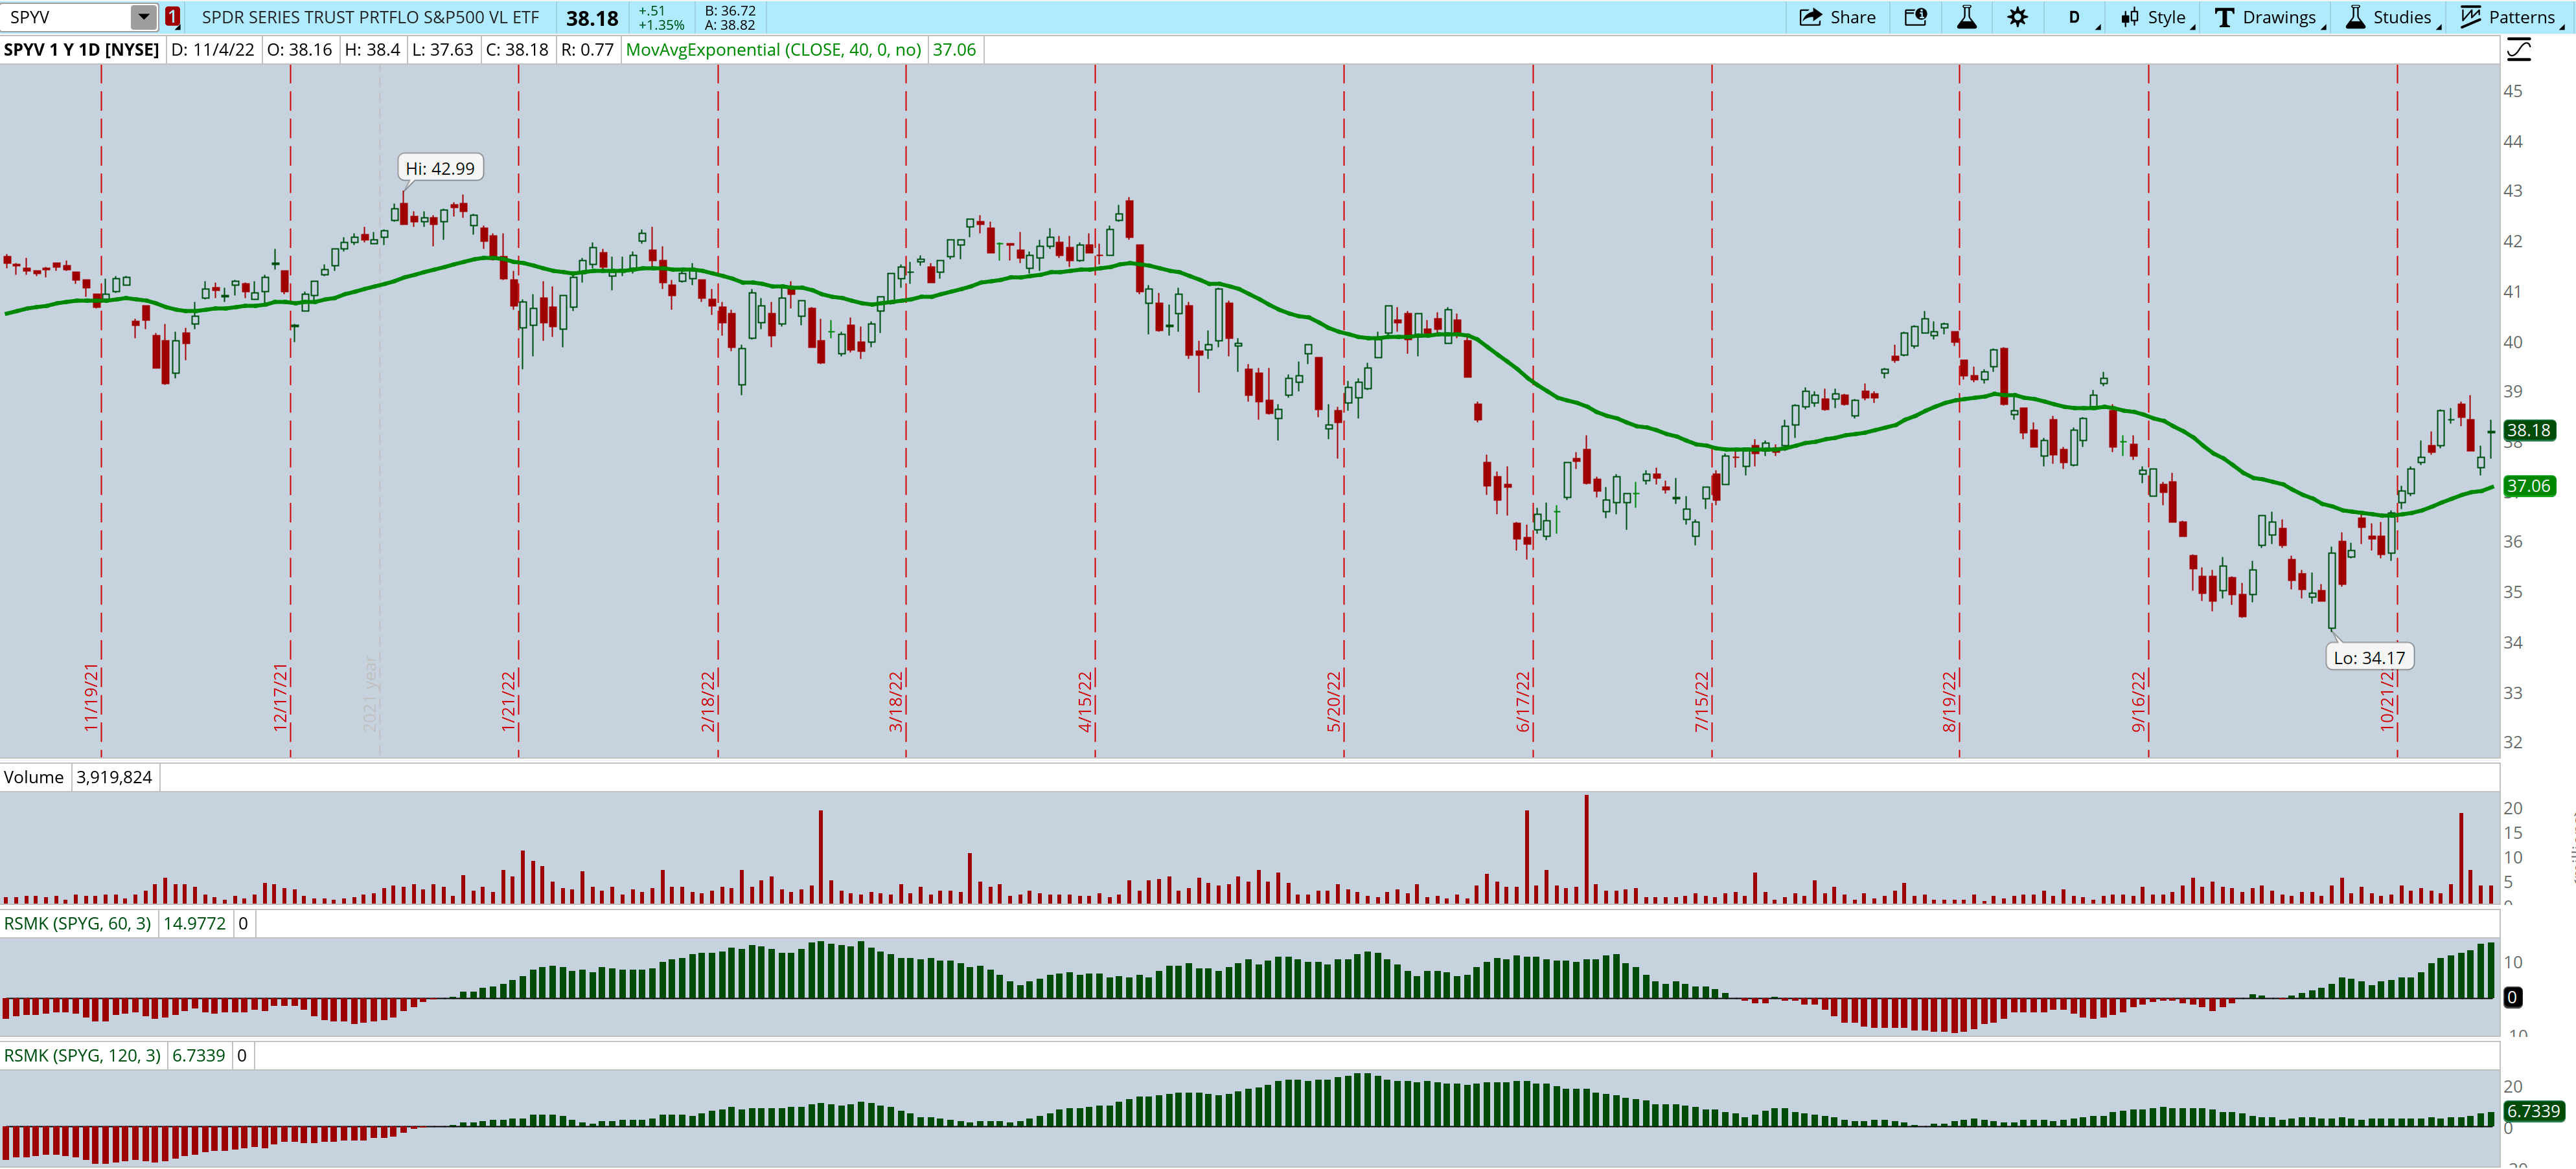Click the Share chart button
This screenshot has width=2576, height=1169.
[1838, 17]
